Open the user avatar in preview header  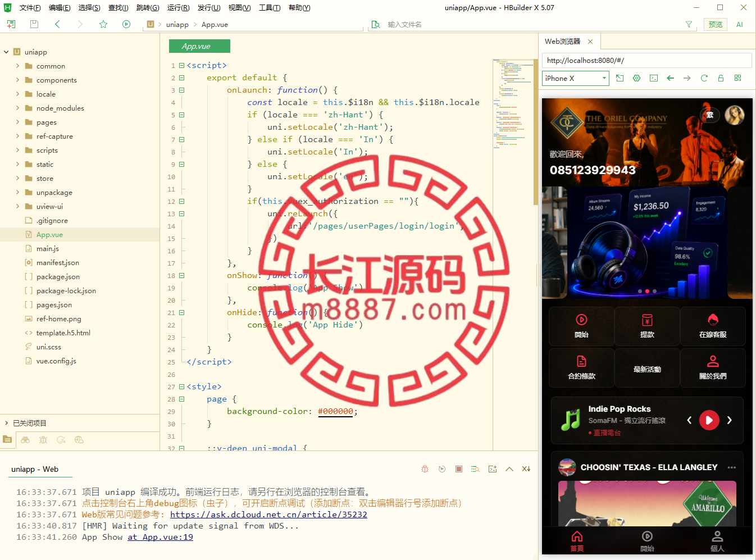[735, 115]
